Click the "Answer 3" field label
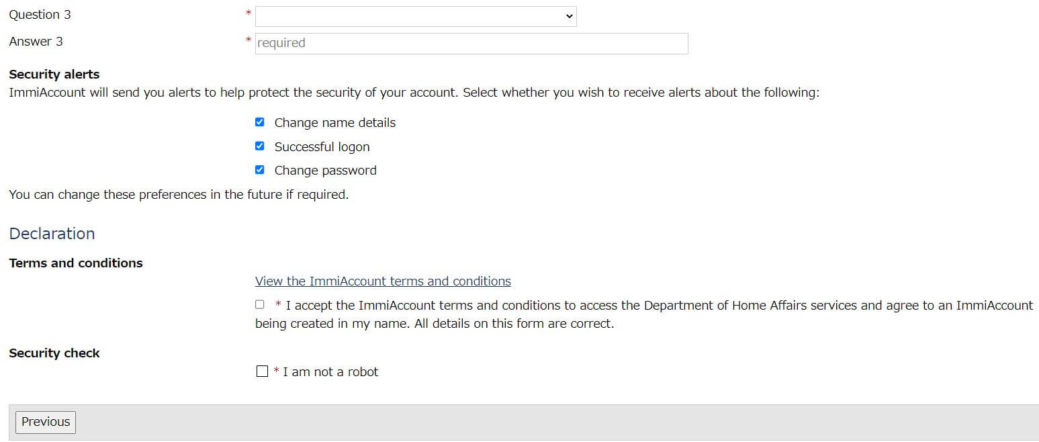 36,42
